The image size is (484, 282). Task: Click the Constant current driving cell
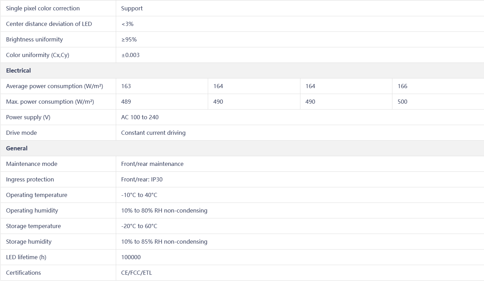click(x=300, y=133)
